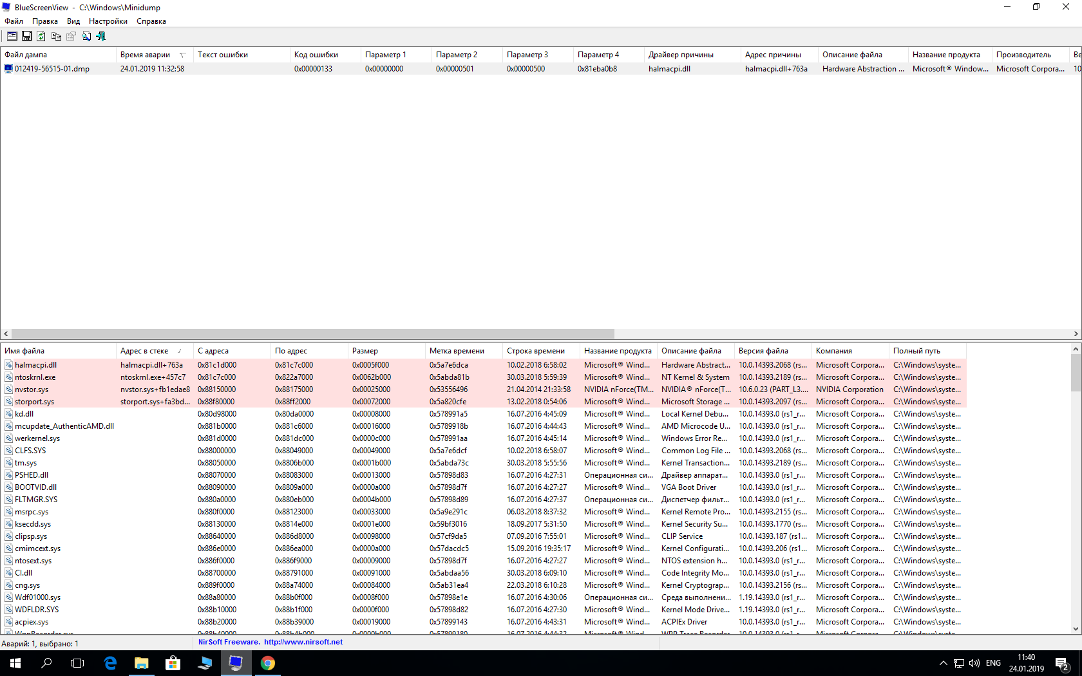Click the kd.dll file icon

pyautogui.click(x=9, y=414)
